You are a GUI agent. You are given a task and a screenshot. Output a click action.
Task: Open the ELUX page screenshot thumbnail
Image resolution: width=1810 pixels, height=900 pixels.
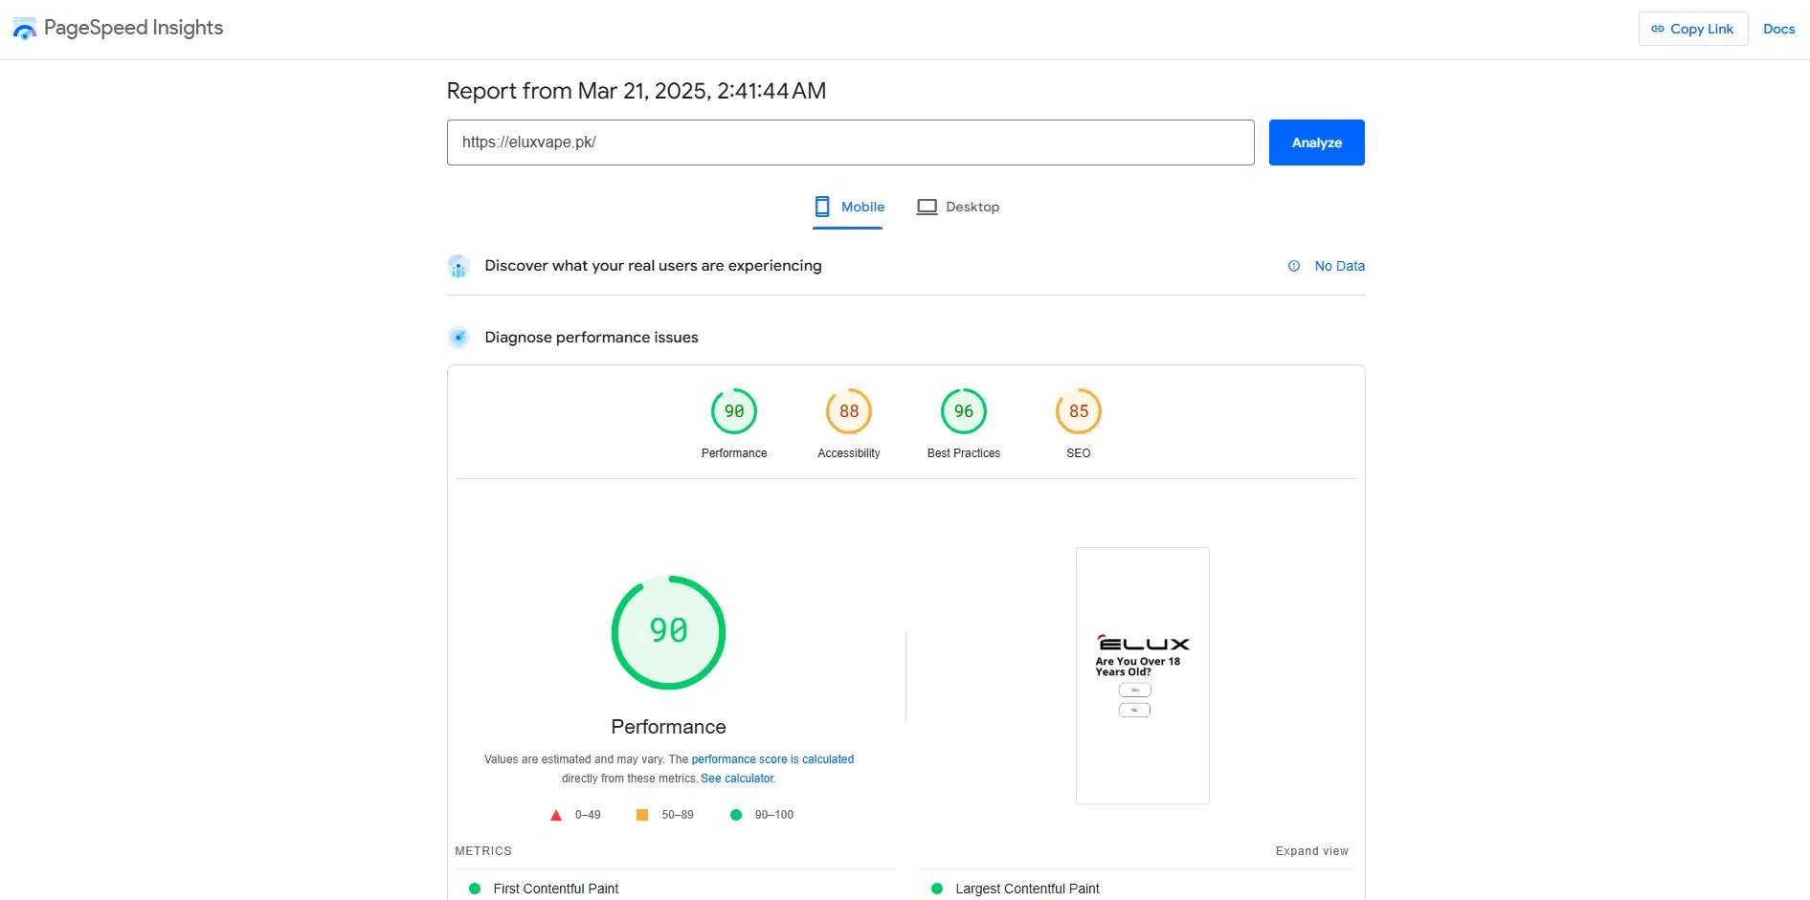[x=1143, y=675]
